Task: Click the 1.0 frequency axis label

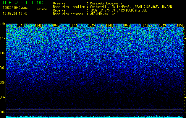Action: (2, 53)
